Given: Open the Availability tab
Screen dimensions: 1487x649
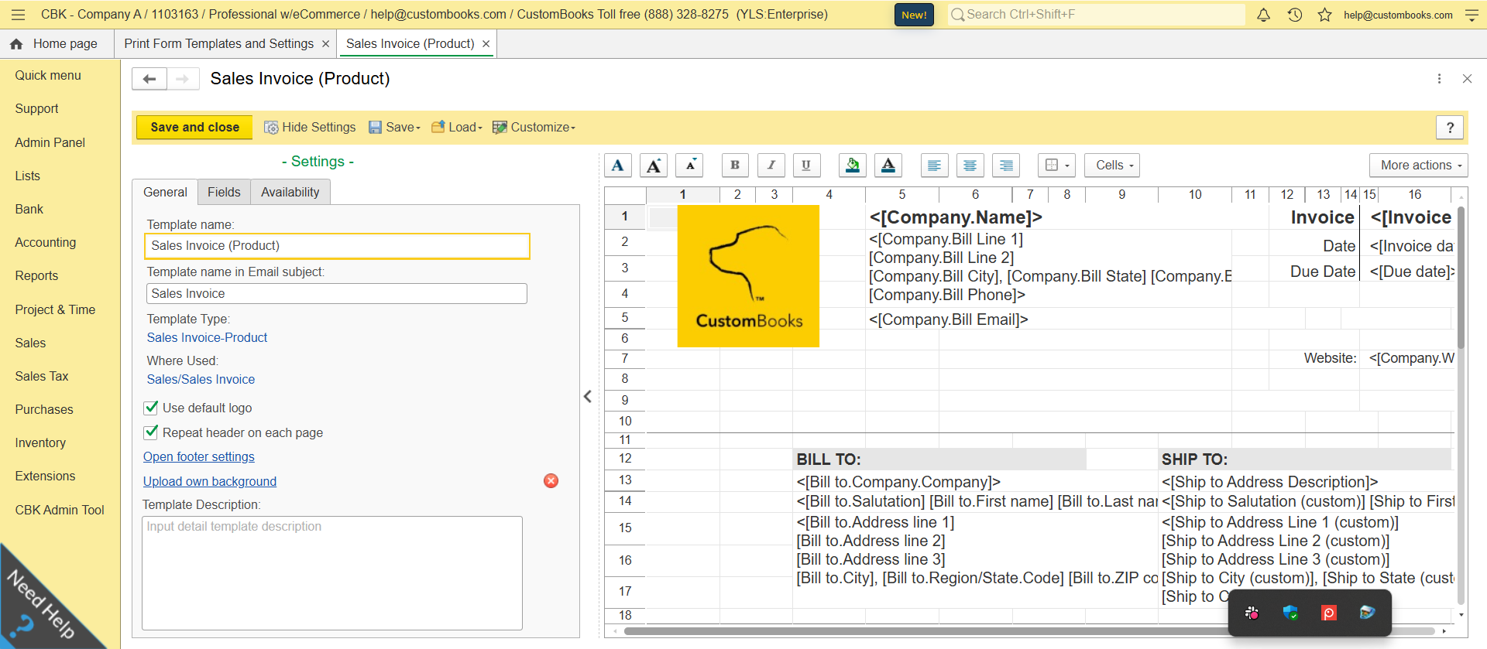Looking at the screenshot, I should point(290,192).
